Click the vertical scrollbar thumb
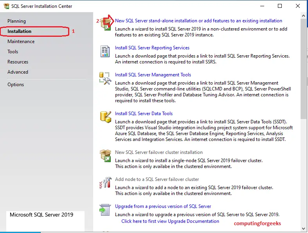The width and height of the screenshot is (308, 233). tap(303, 69)
